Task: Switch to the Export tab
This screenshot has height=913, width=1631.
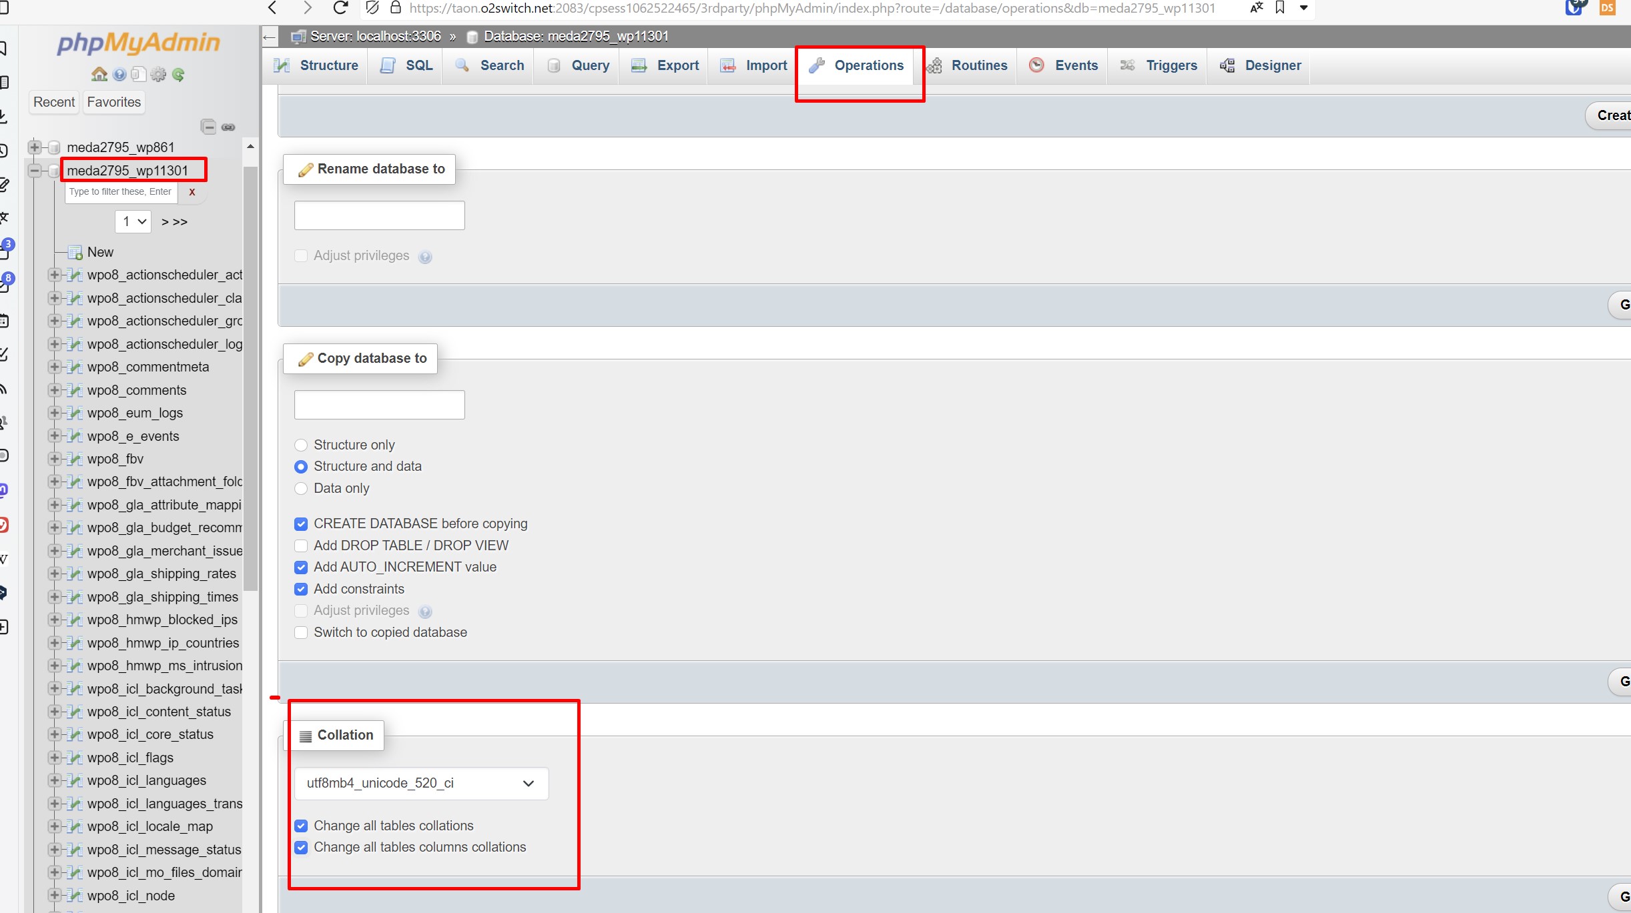Action: click(665, 65)
